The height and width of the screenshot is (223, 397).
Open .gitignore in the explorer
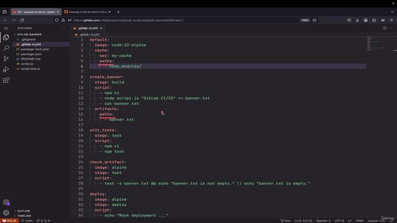click(x=28, y=40)
